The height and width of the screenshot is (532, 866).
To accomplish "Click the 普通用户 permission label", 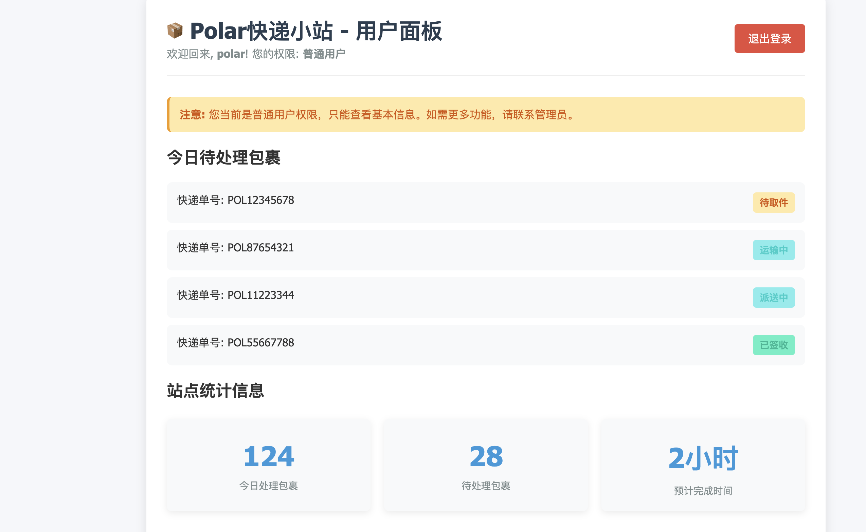I will point(324,54).
